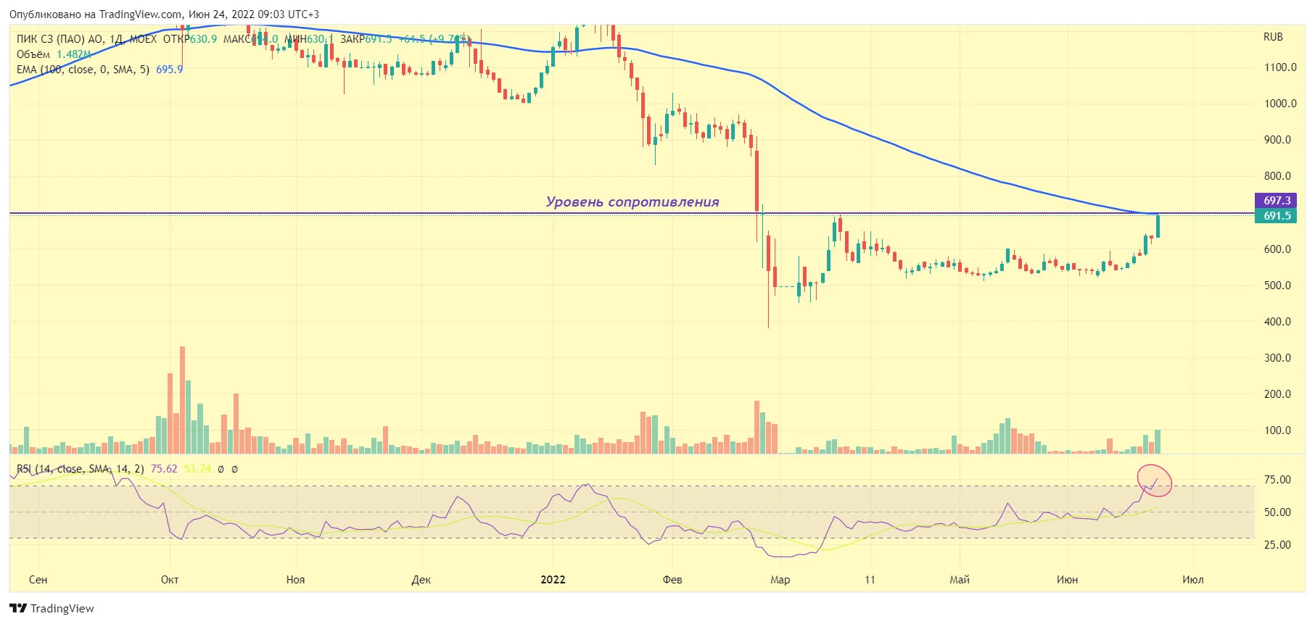This screenshot has width=1315, height=624.
Task: Click the volume value 1.482M
Action: pos(74,54)
